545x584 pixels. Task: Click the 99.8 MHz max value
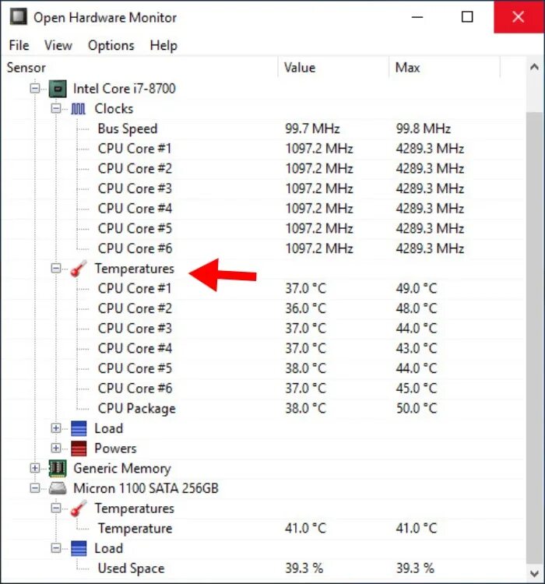coord(424,128)
